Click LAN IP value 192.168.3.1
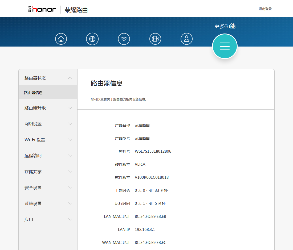Screen dimensions: 293x250 (145, 230)
